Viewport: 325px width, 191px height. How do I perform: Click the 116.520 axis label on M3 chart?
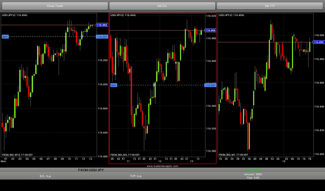[211, 16]
